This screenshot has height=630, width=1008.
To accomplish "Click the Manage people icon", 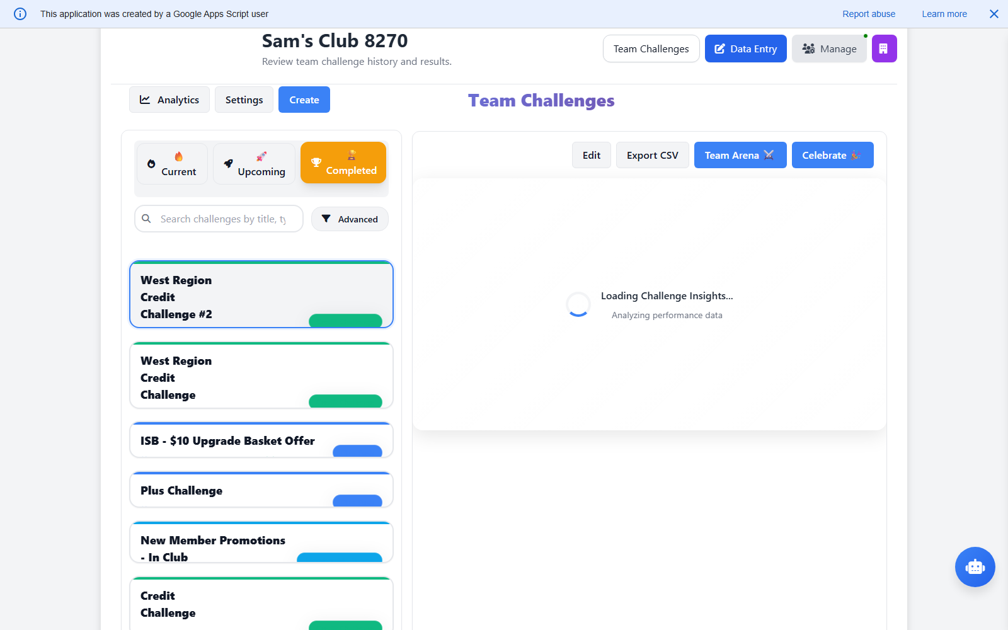I will tap(808, 48).
